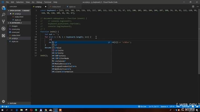Open Chrome browser from taskbar
This screenshot has width=200, height=112.
tap(46, 110)
